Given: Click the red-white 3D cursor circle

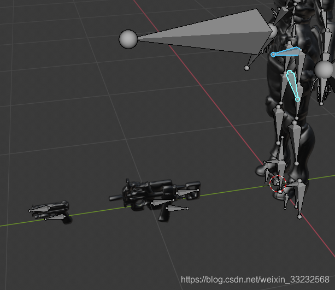Looking at the screenshot, I should pos(278,184).
